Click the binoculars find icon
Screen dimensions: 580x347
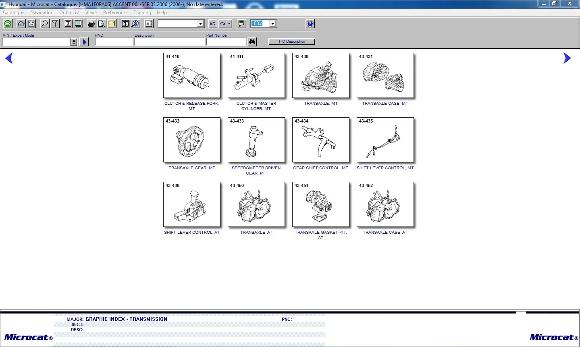tap(252, 42)
